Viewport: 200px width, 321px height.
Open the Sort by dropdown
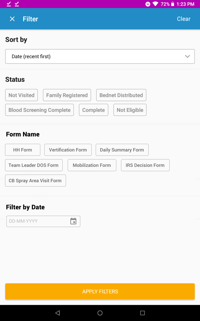(100, 56)
